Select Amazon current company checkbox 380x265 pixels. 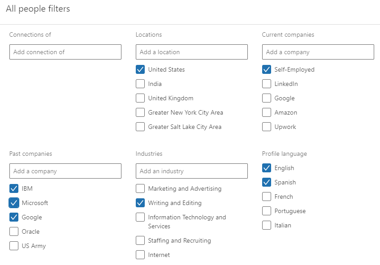pos(267,112)
